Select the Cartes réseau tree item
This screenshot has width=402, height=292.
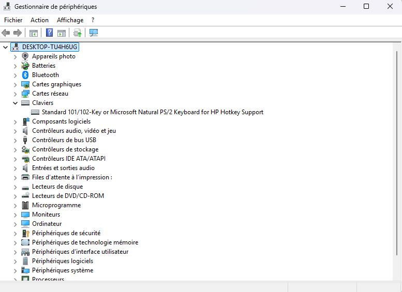pyautogui.click(x=50, y=94)
